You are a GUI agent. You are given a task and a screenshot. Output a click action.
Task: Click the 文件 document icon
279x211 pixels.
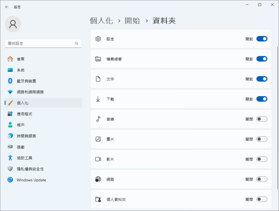[x=98, y=79]
